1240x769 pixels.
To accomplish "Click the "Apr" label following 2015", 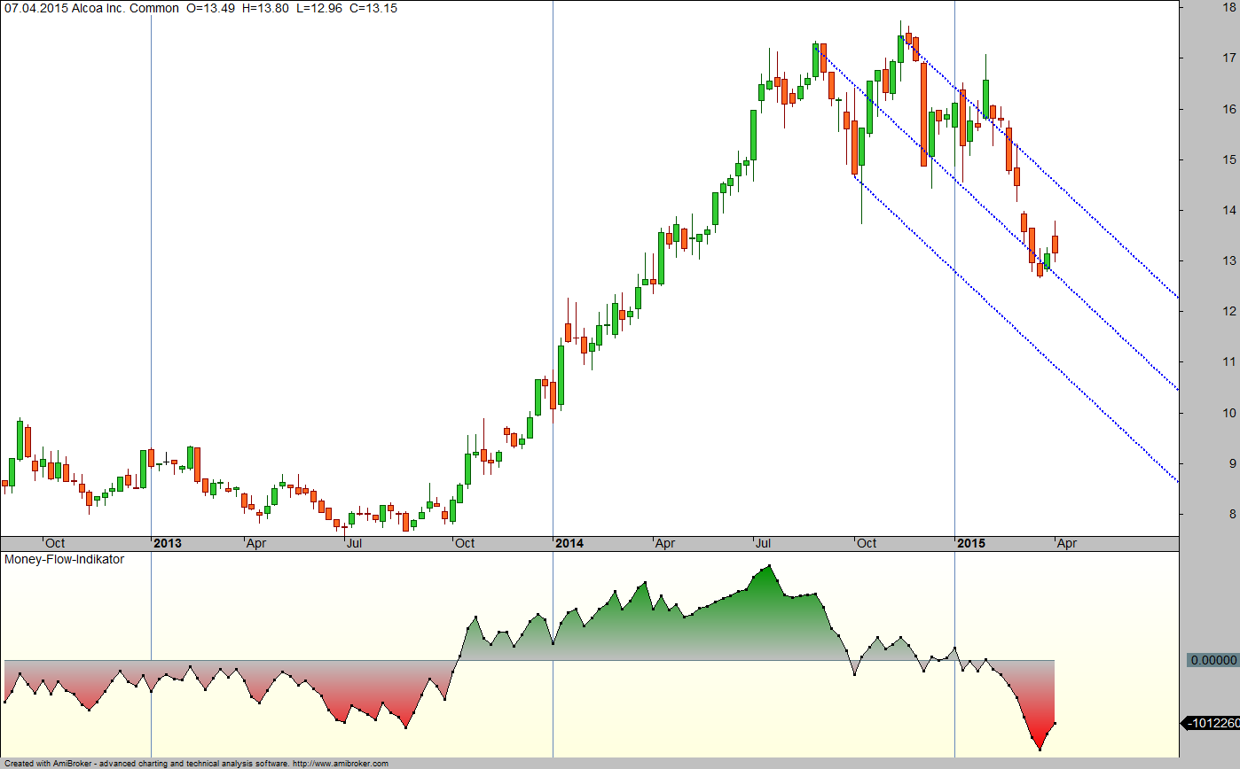I will coord(1067,543).
